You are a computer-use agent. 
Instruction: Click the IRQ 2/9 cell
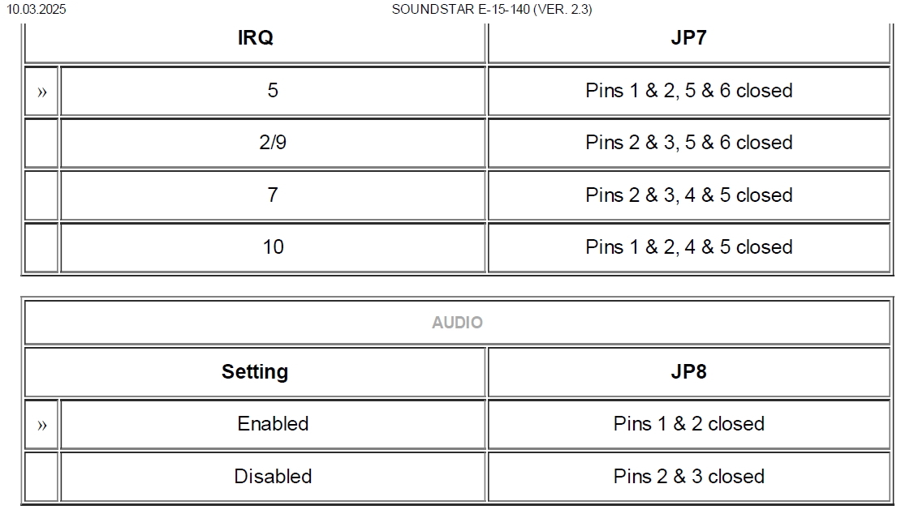tap(273, 143)
